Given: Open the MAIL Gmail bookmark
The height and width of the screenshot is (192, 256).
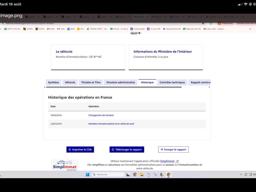Looking at the screenshot, I should [x=51, y=29].
